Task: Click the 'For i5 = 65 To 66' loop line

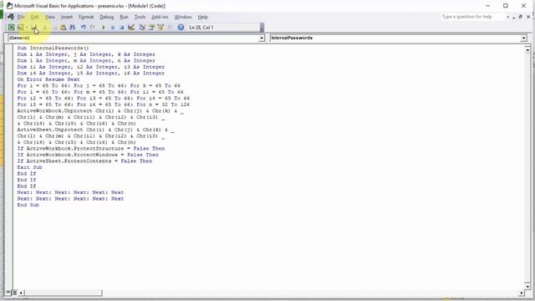Action: point(104,105)
